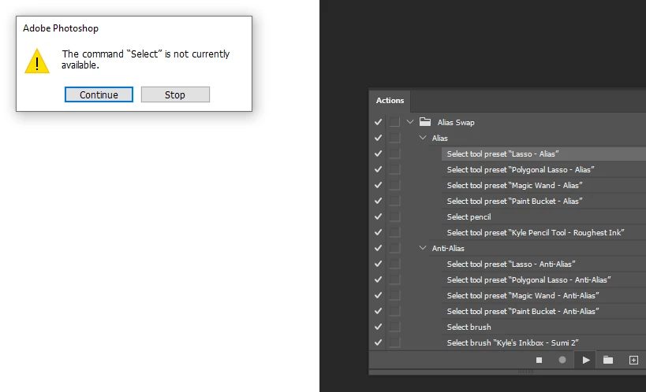The image size is (646, 392).
Task: Toggle checkmark for Alias Swap set
Action: click(378, 122)
